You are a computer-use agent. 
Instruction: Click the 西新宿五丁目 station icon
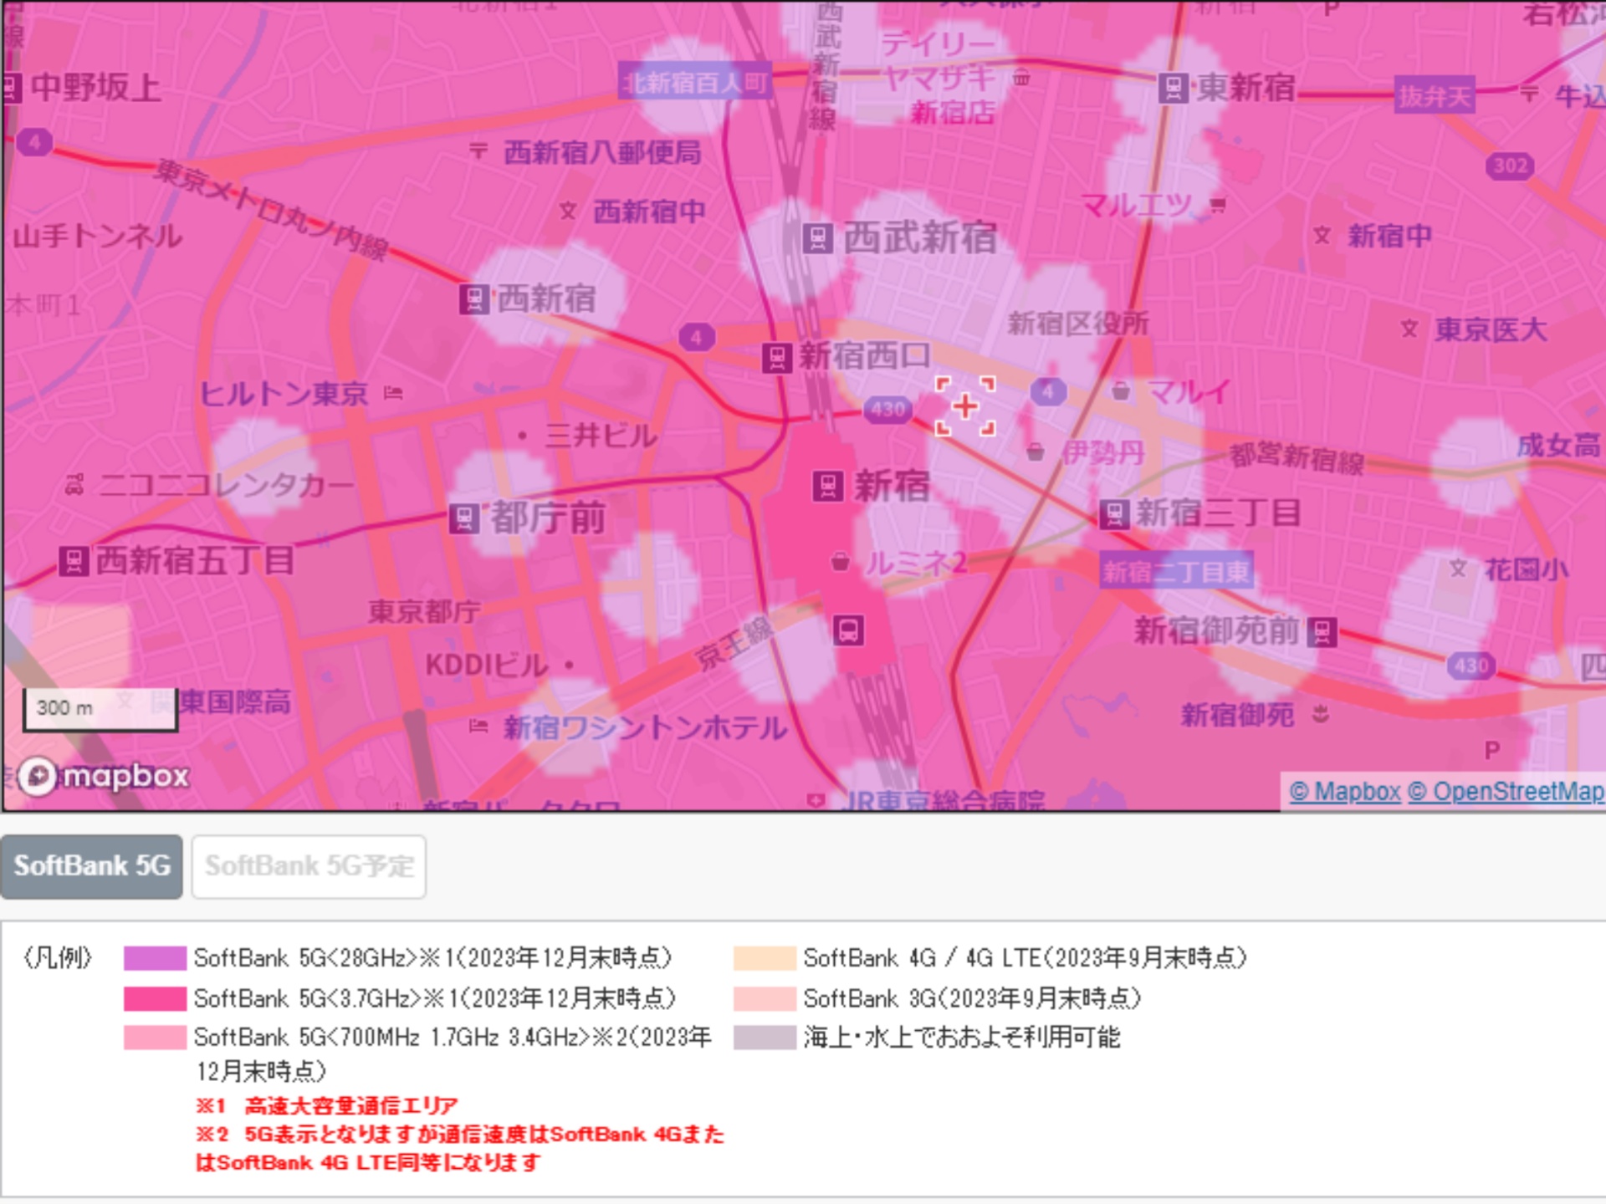coord(74,561)
